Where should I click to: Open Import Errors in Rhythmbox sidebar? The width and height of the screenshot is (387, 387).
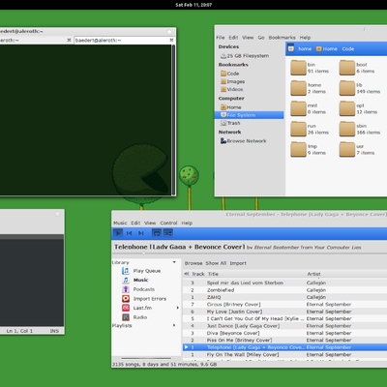click(150, 299)
